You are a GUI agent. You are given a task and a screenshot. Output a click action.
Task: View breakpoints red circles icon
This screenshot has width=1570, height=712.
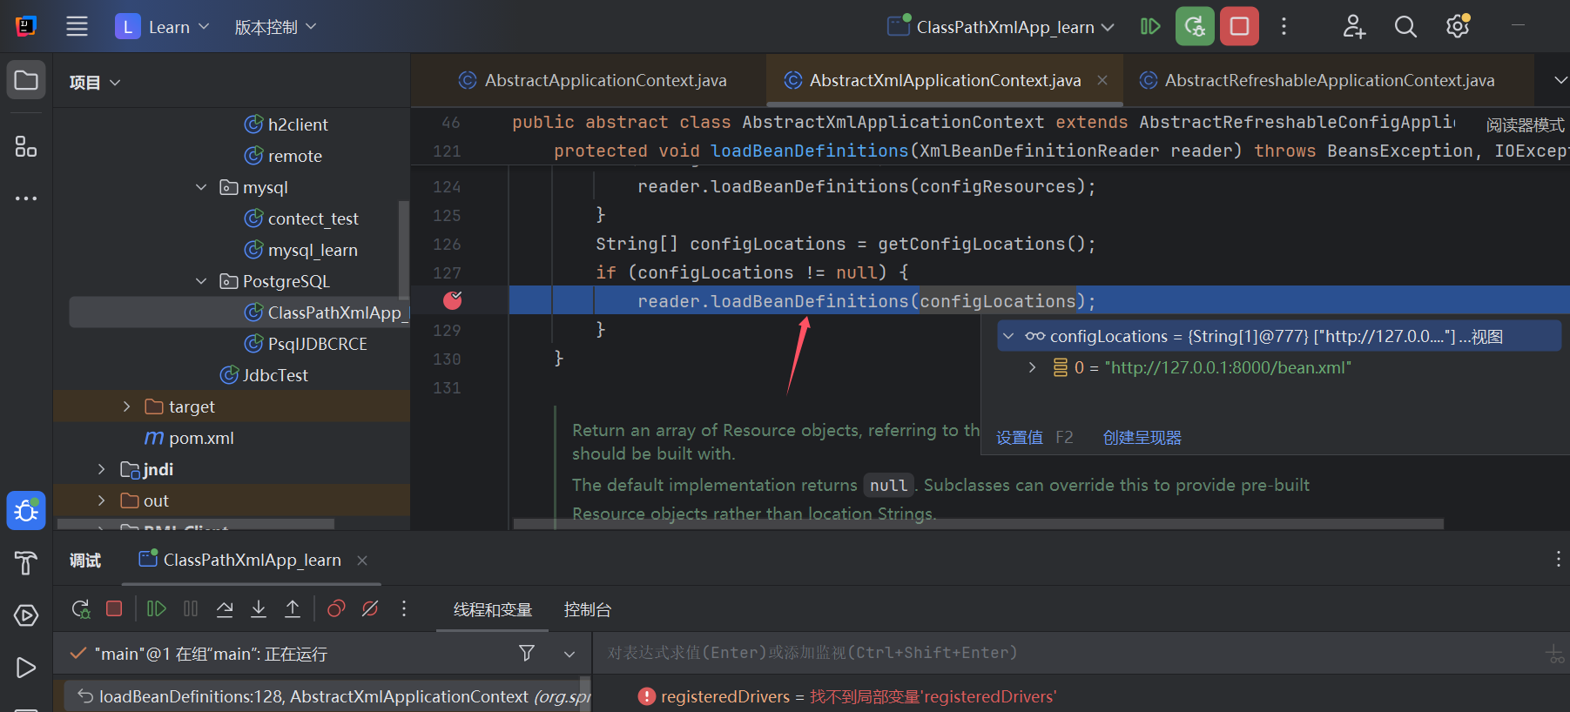coord(336,609)
